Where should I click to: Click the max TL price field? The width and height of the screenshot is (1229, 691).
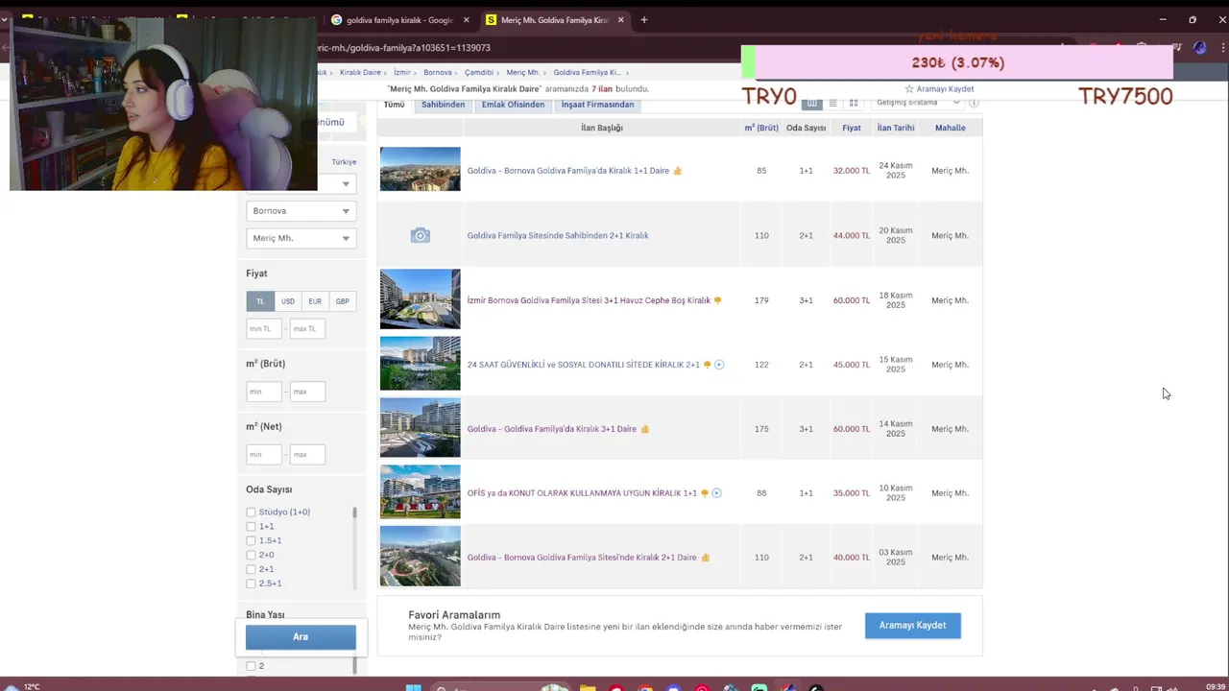[x=307, y=329]
